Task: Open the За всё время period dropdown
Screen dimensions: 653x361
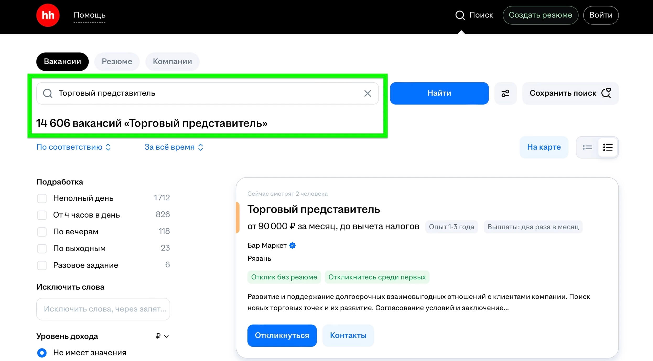Action: click(x=174, y=147)
